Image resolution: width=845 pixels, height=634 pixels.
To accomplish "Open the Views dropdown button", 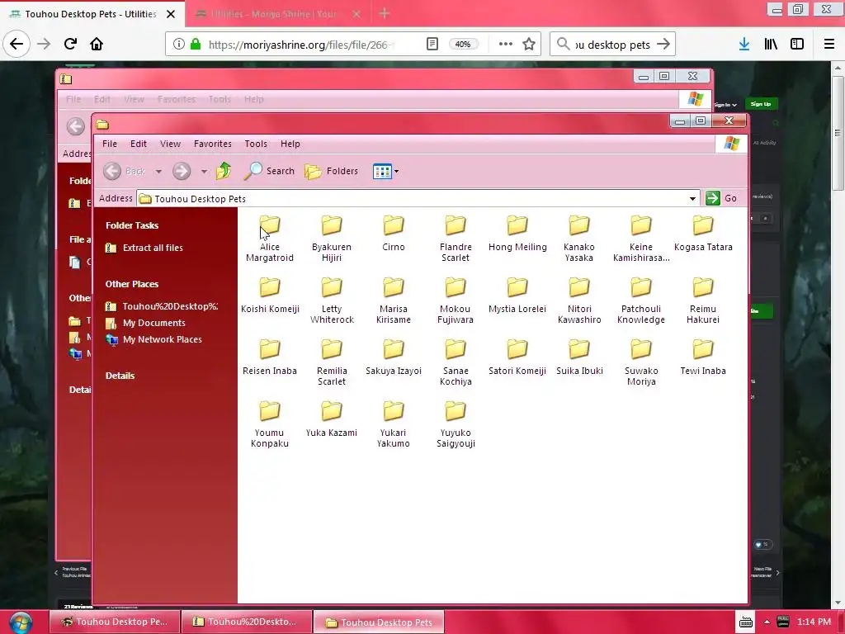I will (386, 172).
